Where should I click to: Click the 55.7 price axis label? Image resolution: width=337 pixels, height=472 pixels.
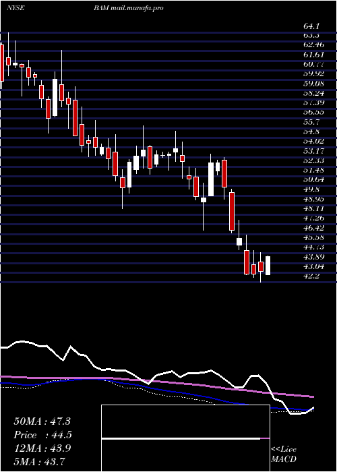311,122
